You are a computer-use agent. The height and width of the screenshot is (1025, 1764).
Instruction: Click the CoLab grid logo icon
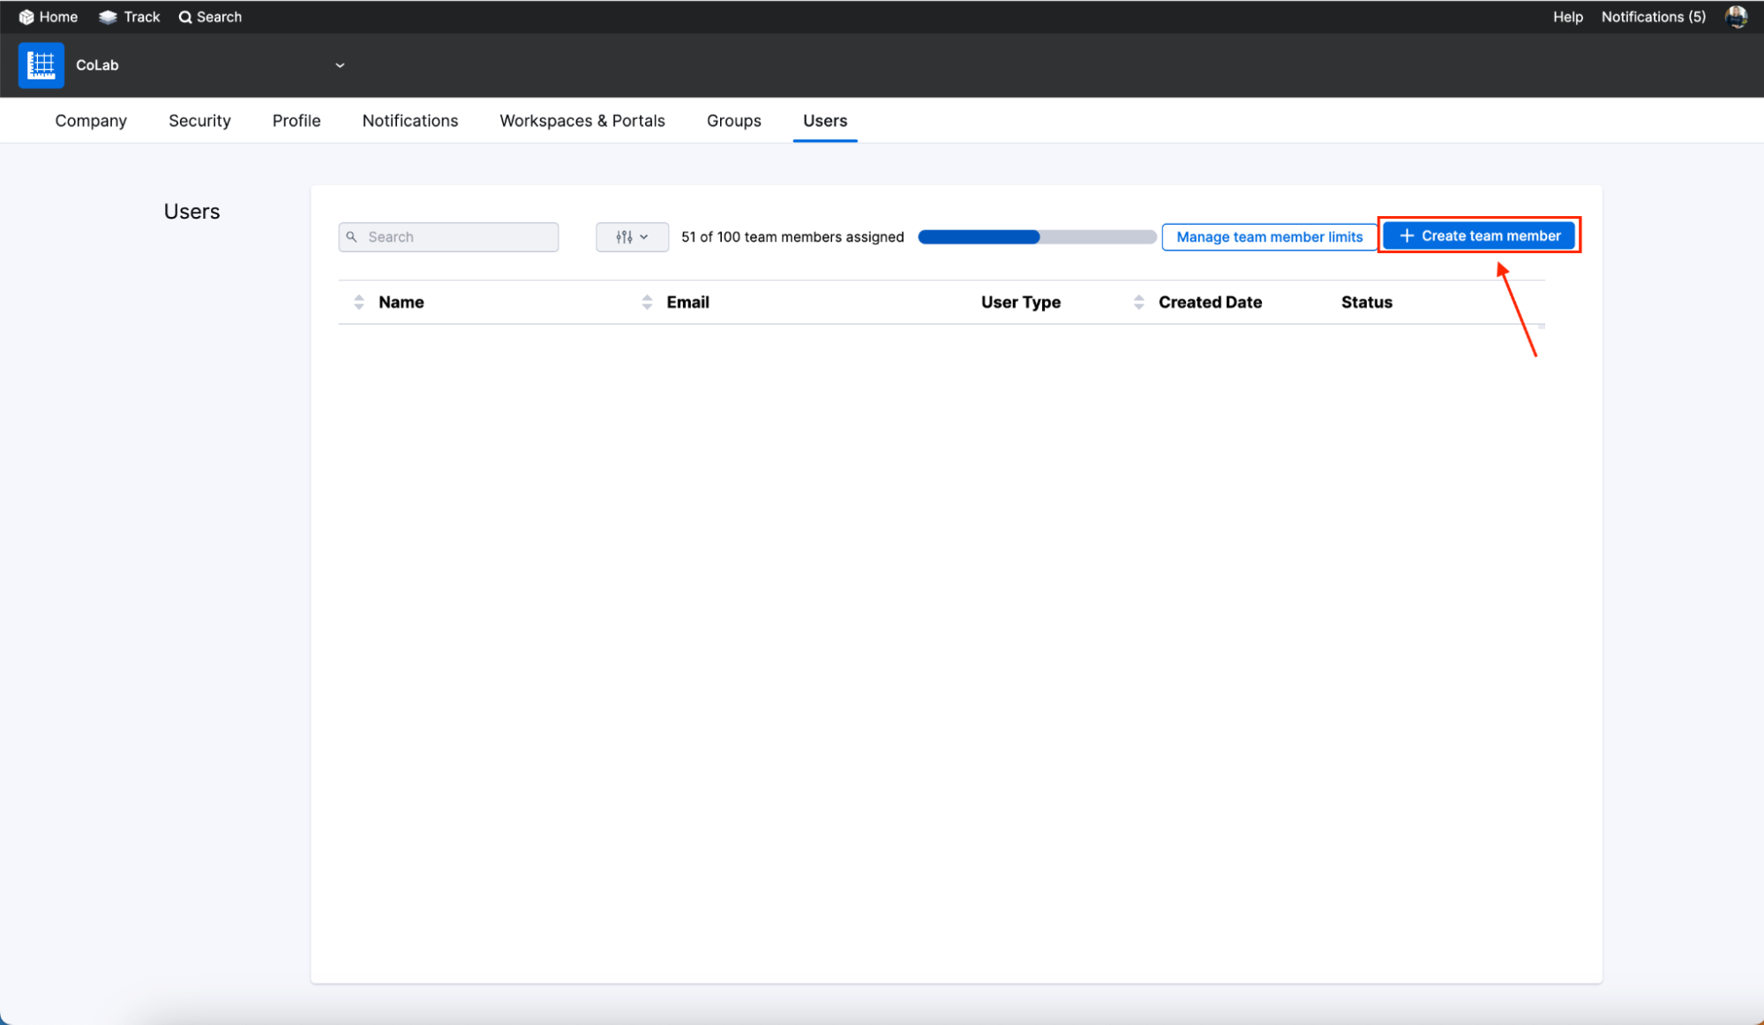[x=41, y=65]
